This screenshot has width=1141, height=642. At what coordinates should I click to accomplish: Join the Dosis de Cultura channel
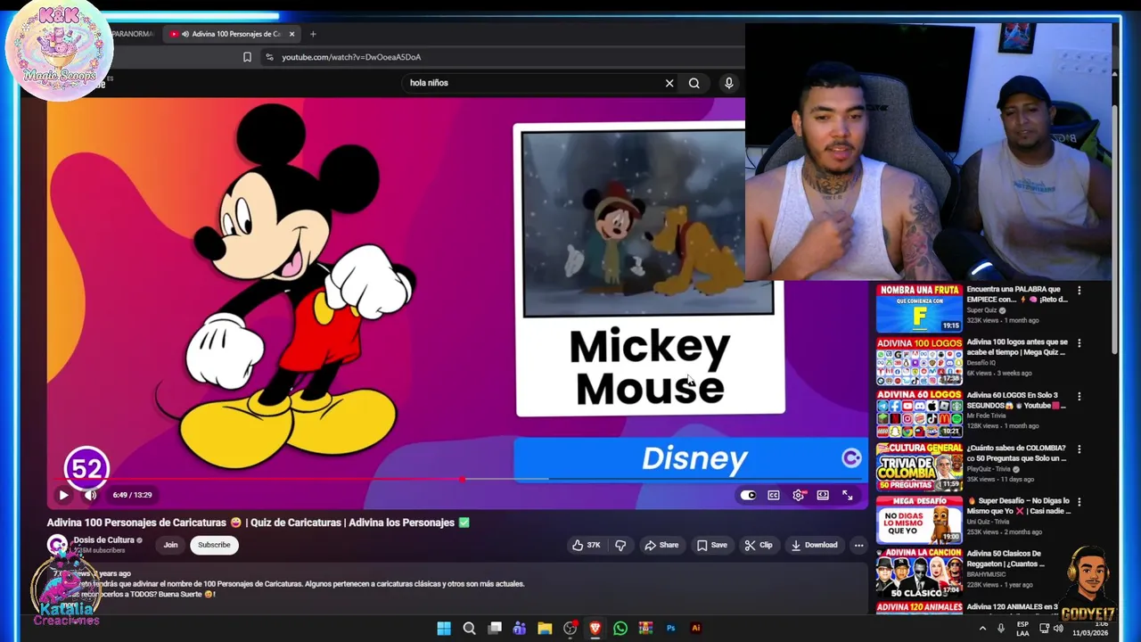(x=170, y=545)
